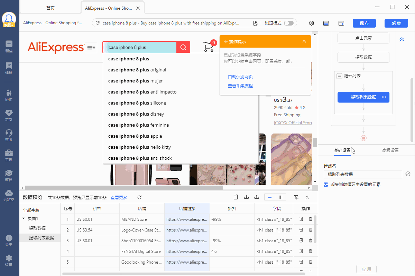Click the 点击元素 workflow step
This screenshot has width=415, height=276.
click(363, 38)
